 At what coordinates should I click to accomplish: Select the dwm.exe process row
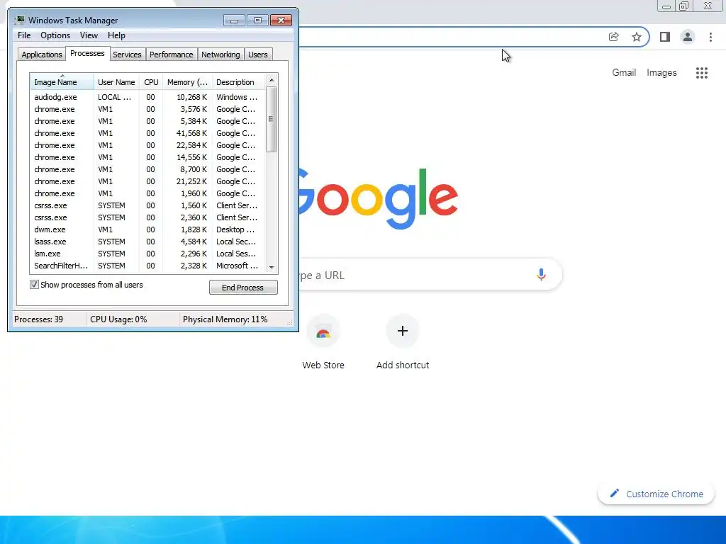pos(147,229)
